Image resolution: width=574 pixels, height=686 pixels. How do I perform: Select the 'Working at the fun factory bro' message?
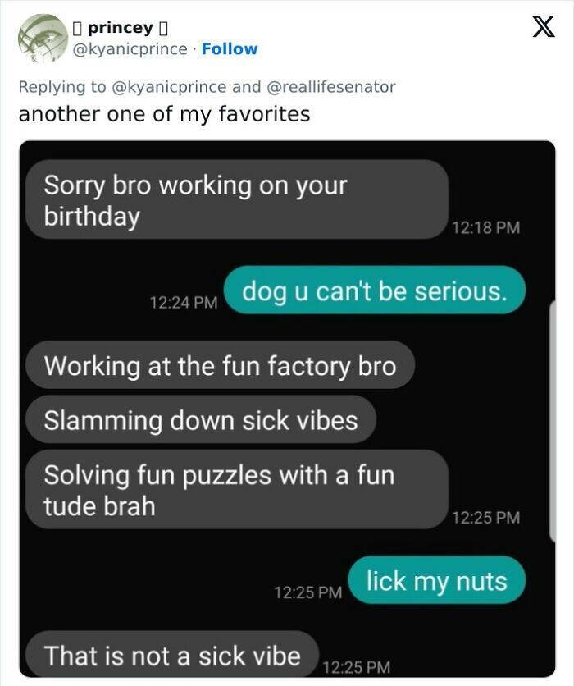click(221, 365)
